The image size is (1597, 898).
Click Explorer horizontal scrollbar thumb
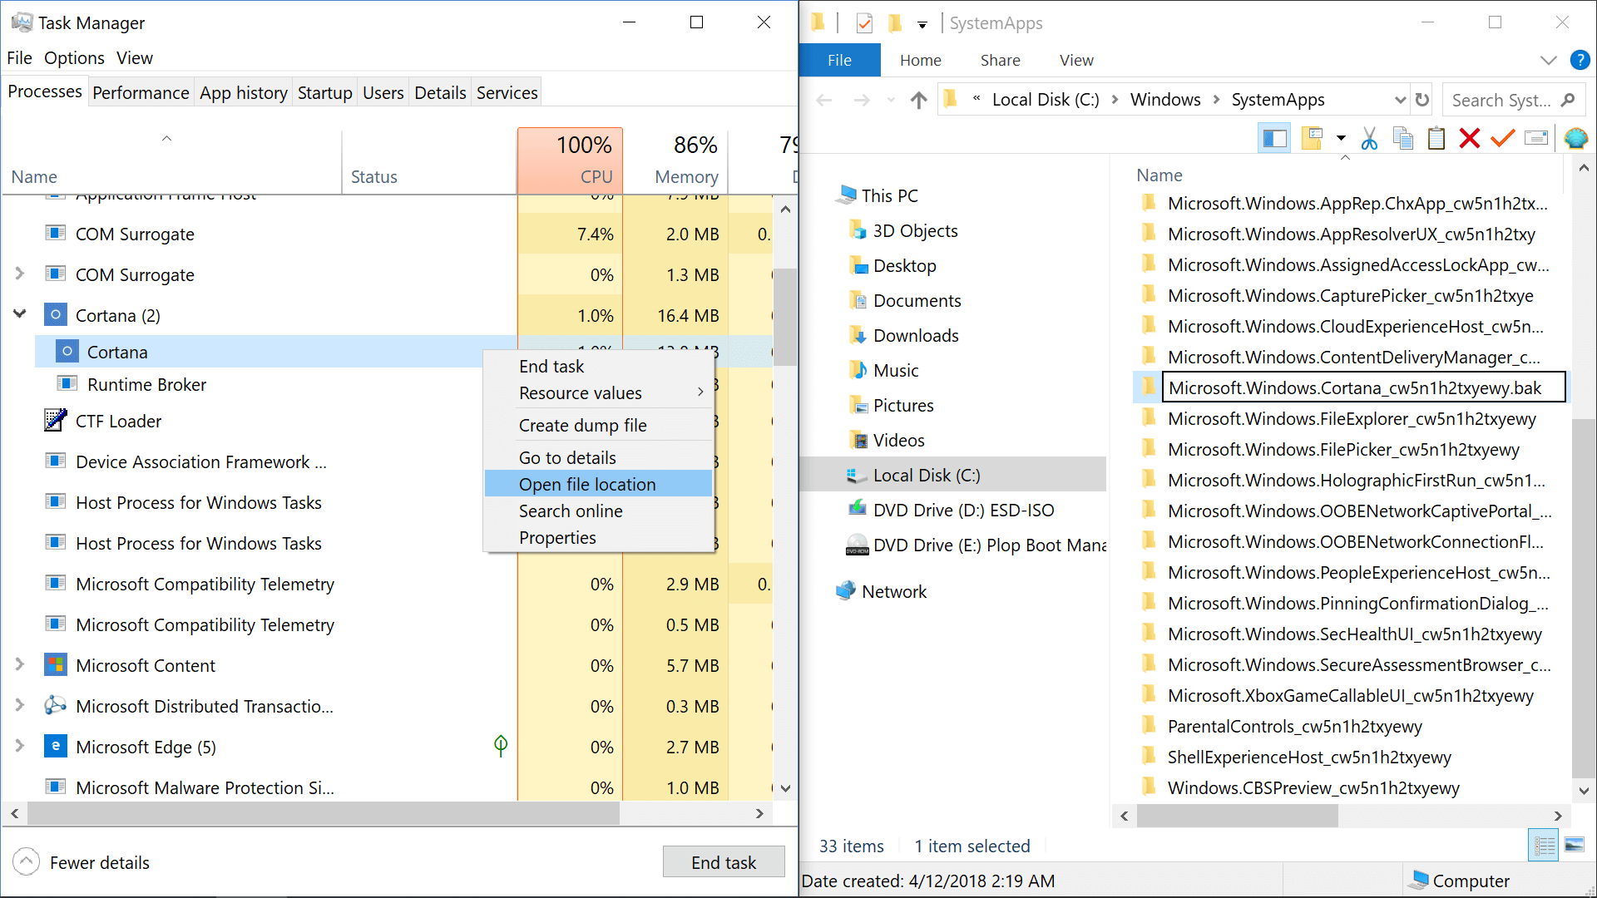pos(1238,816)
